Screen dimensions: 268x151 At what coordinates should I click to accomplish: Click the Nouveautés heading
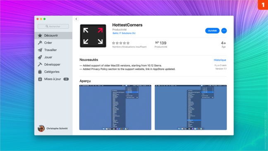pos(89,60)
